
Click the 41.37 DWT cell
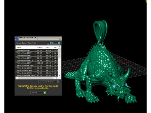(x=49, y=53)
